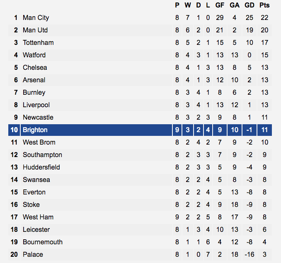Image resolution: width=281 pixels, height=263 pixels.
Task: Open the Tottenham team entry
Action: point(38,42)
